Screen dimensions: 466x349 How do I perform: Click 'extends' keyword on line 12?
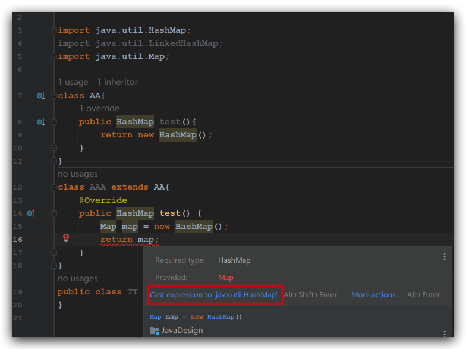pos(130,187)
